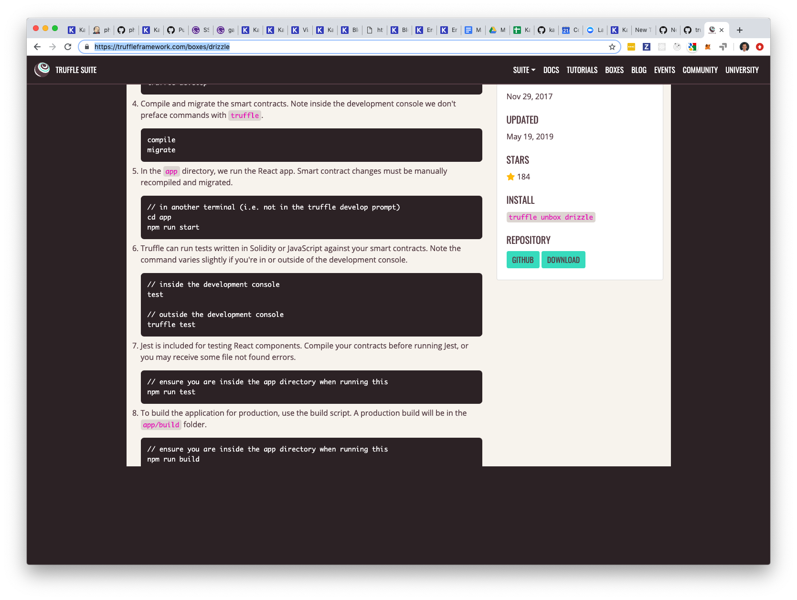The width and height of the screenshot is (797, 600).
Task: Reload the current page
Action: pyautogui.click(x=68, y=47)
